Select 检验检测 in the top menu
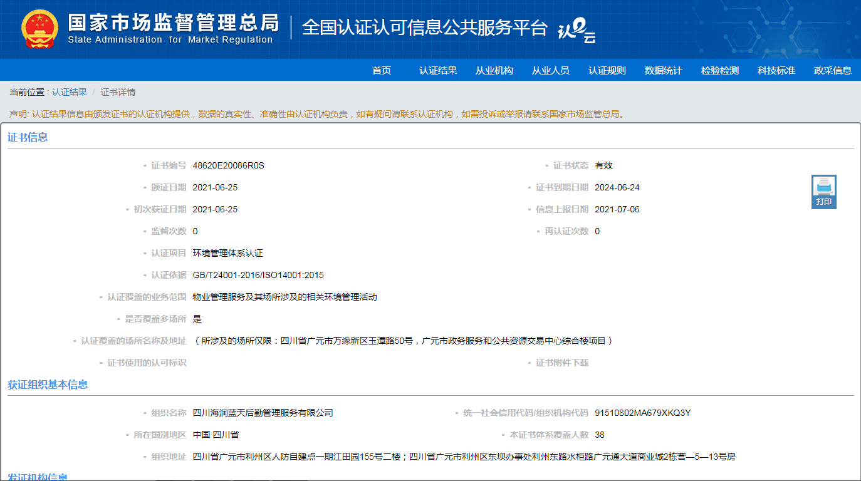The image size is (861, 481). click(720, 71)
